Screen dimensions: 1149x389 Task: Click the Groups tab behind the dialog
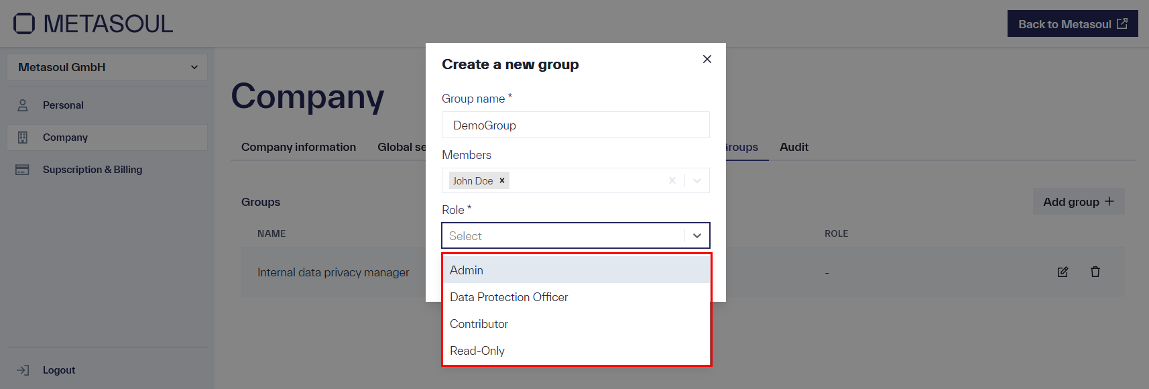742,147
